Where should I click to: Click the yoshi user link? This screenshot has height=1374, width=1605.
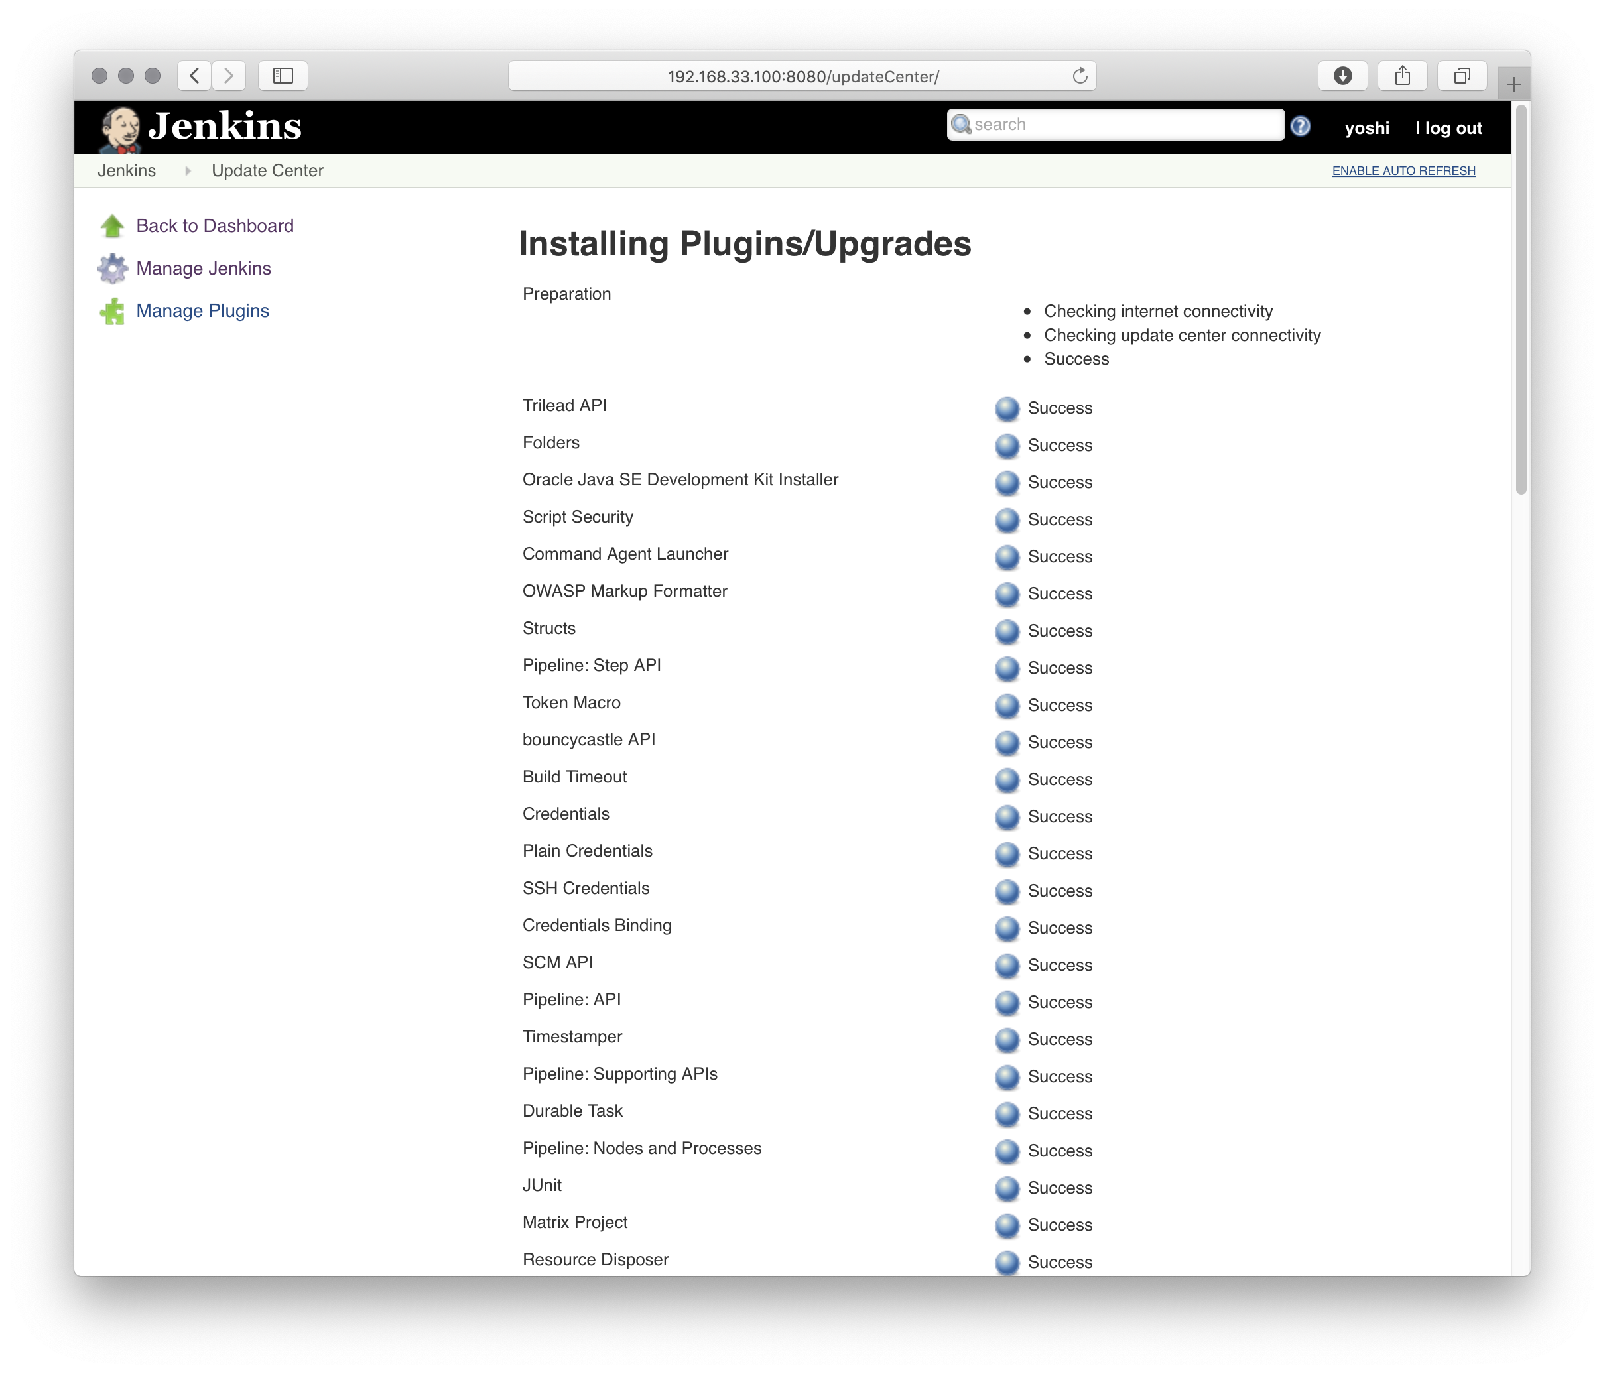(x=1366, y=129)
